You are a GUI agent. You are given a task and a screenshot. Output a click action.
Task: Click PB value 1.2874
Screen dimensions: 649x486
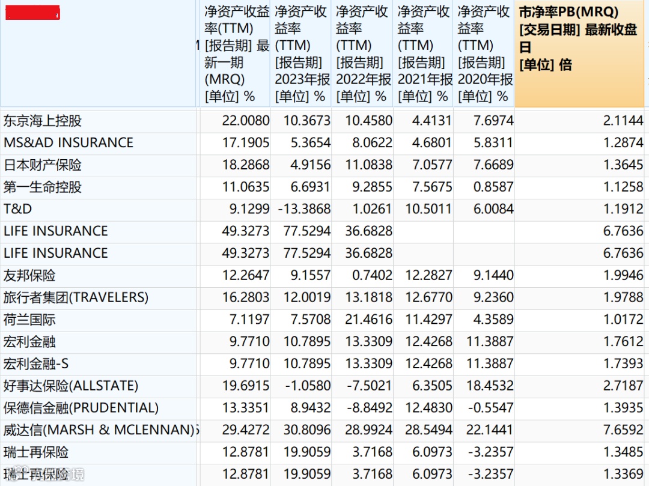pos(623,143)
